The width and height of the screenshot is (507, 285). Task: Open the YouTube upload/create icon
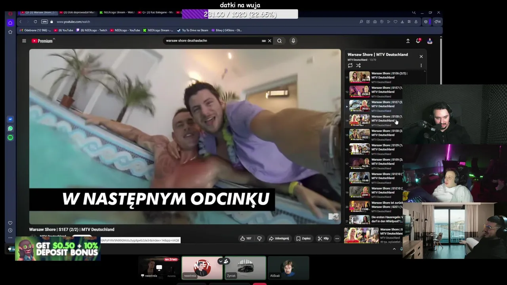tap(408, 41)
